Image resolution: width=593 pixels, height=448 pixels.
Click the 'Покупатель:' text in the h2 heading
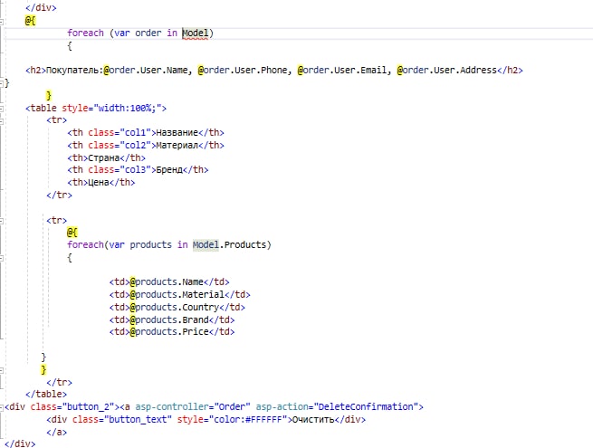(x=74, y=71)
